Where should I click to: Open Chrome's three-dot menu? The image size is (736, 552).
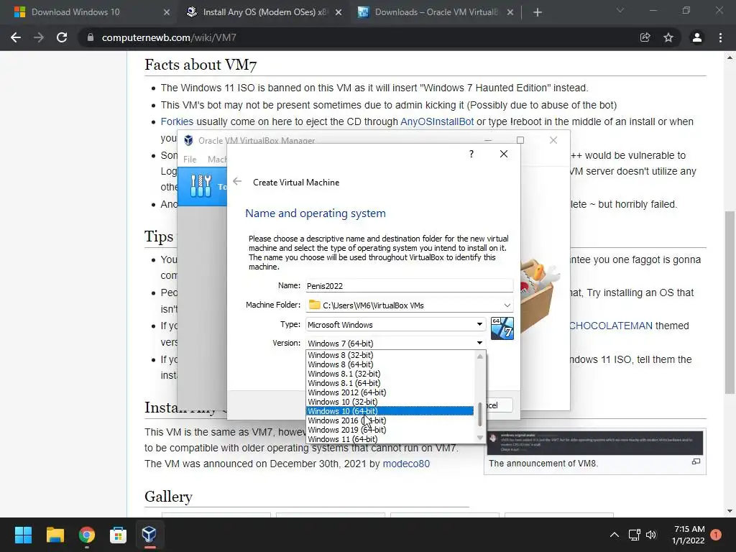[720, 37]
